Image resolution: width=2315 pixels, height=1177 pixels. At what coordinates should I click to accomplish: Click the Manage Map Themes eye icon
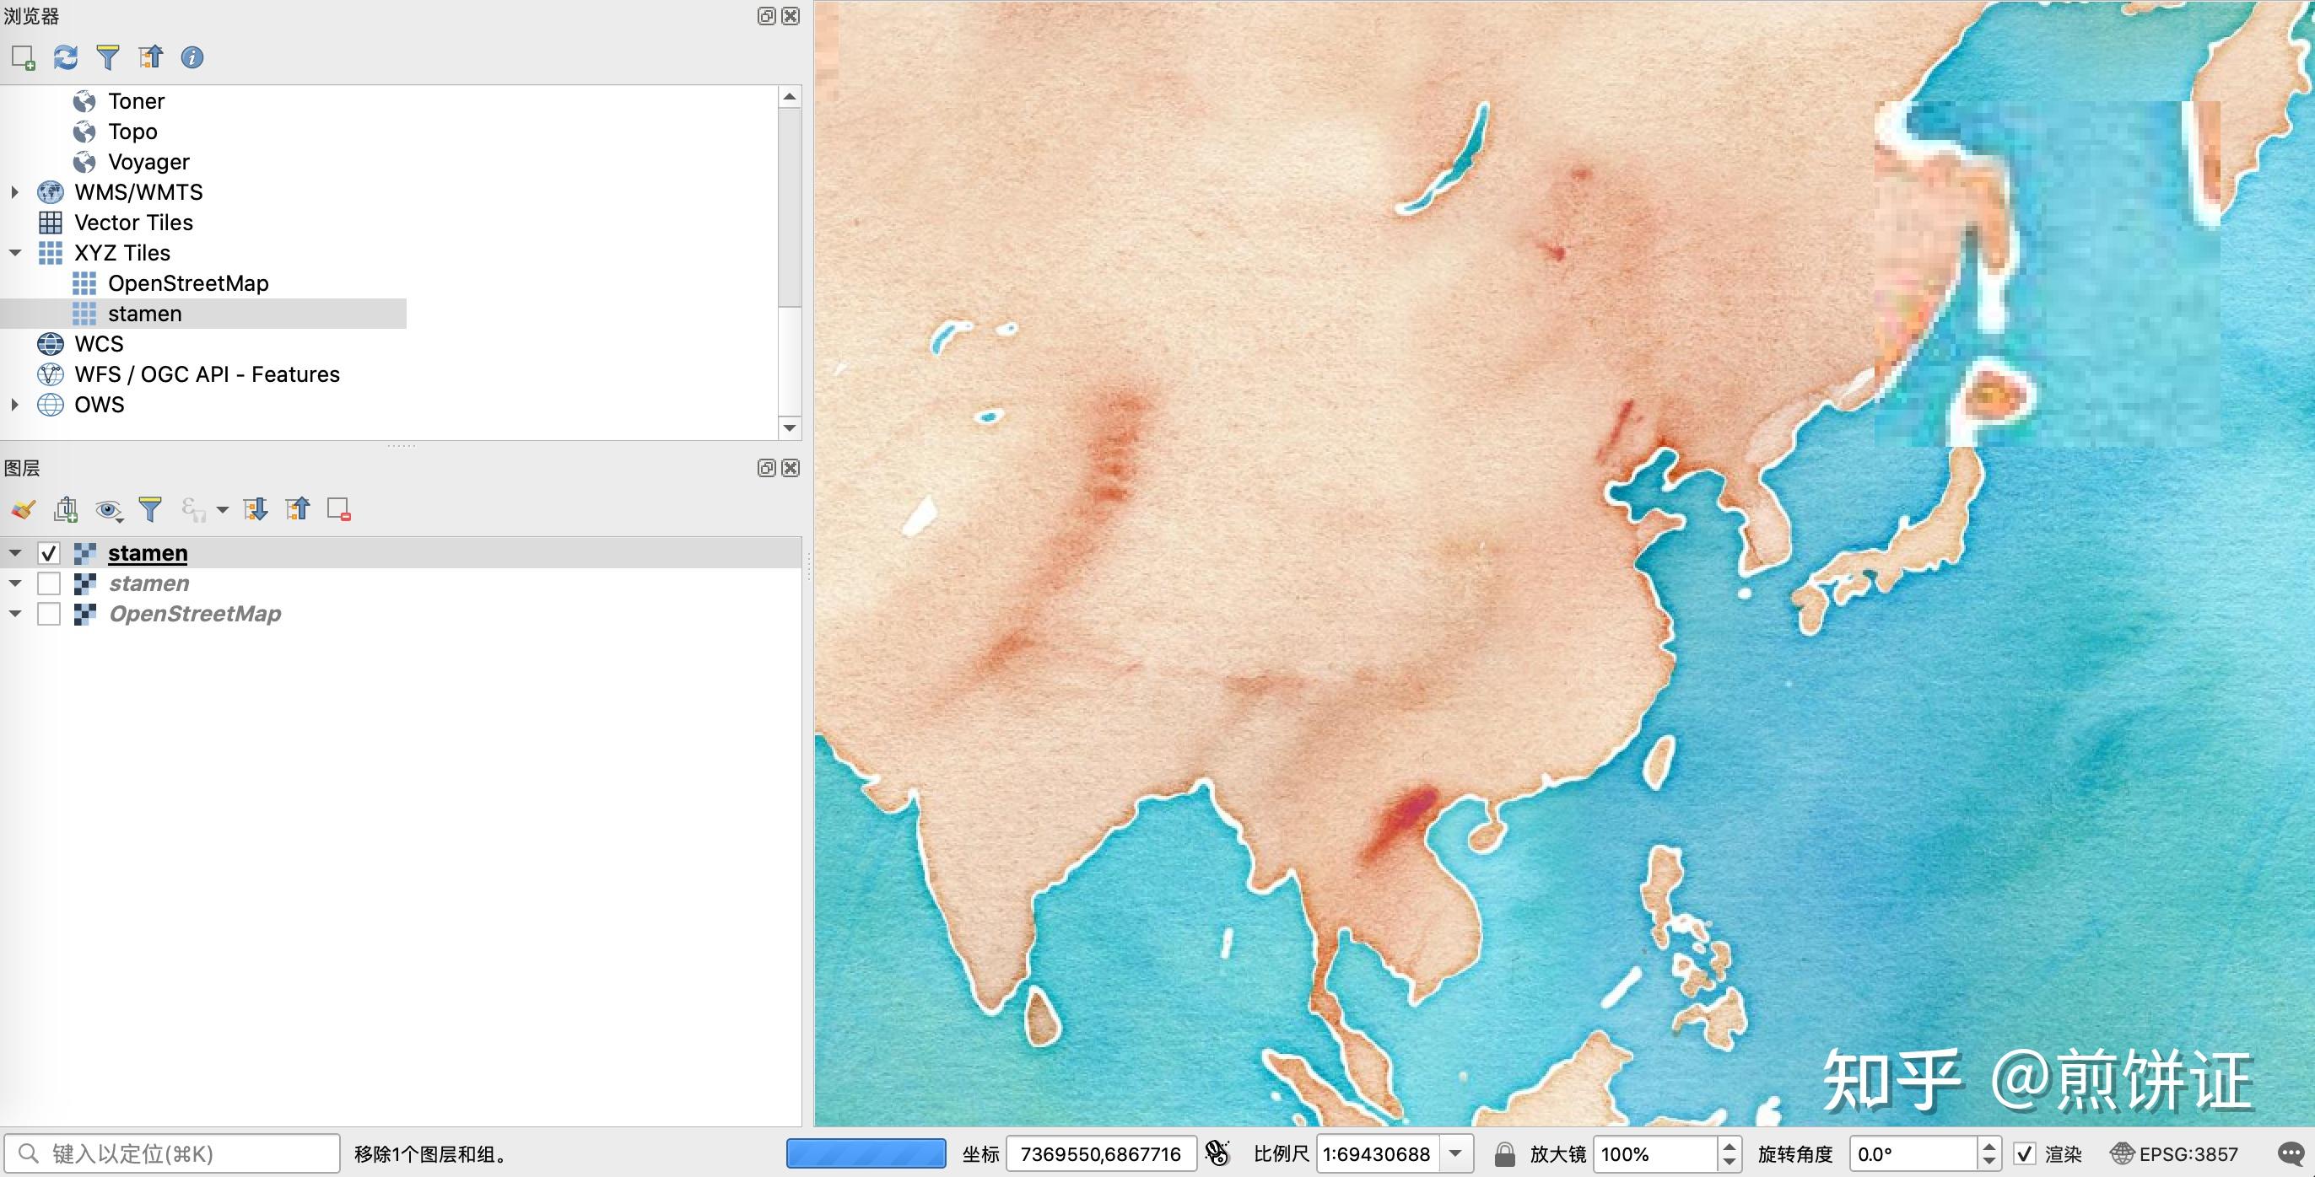pos(109,510)
